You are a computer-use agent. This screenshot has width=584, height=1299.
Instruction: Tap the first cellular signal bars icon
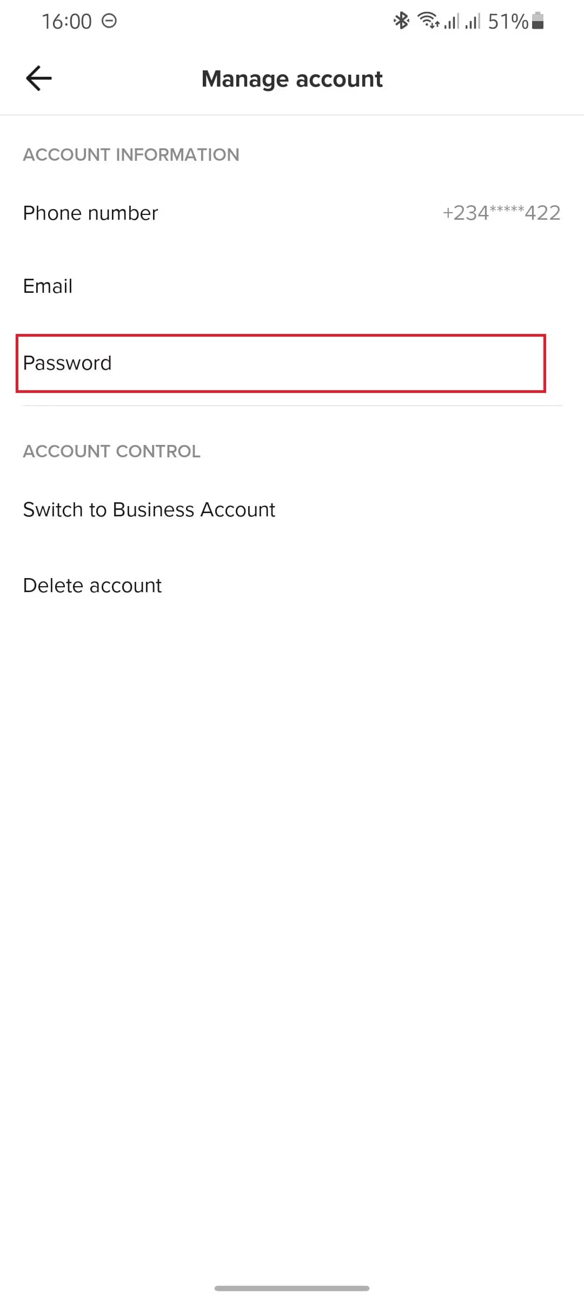click(x=452, y=21)
